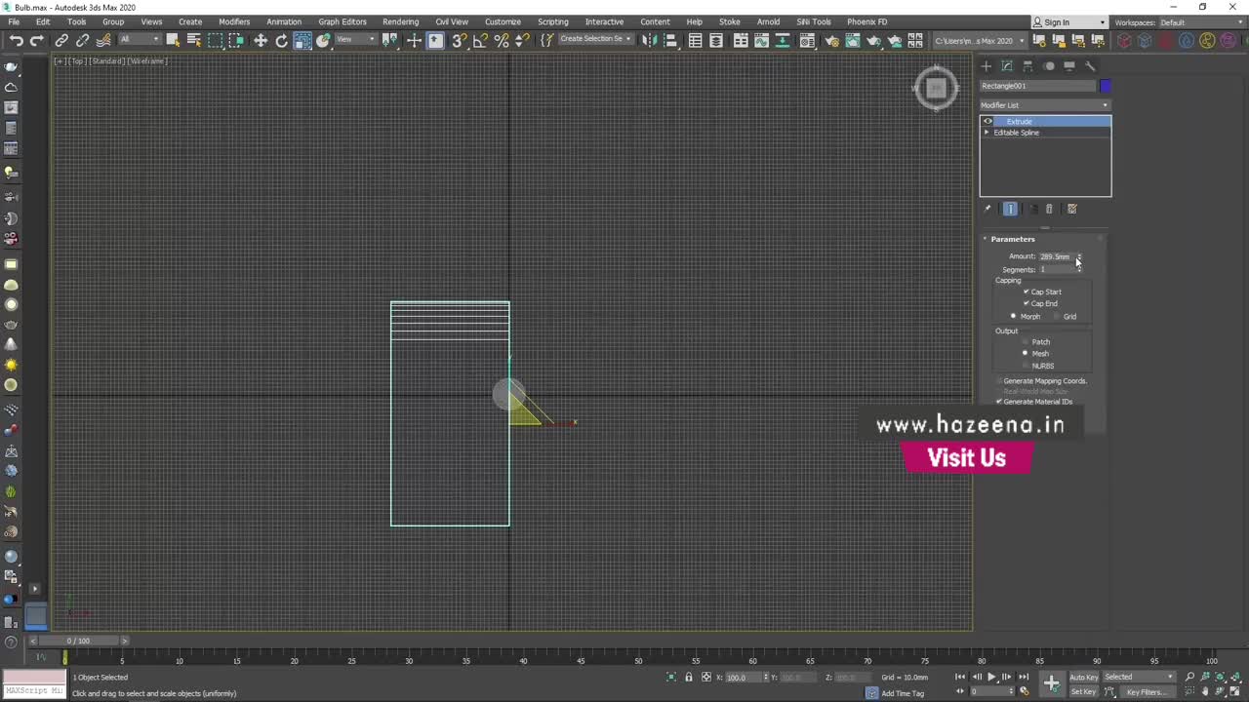
Task: Click Remove Modifier trash icon
Action: tap(1049, 209)
